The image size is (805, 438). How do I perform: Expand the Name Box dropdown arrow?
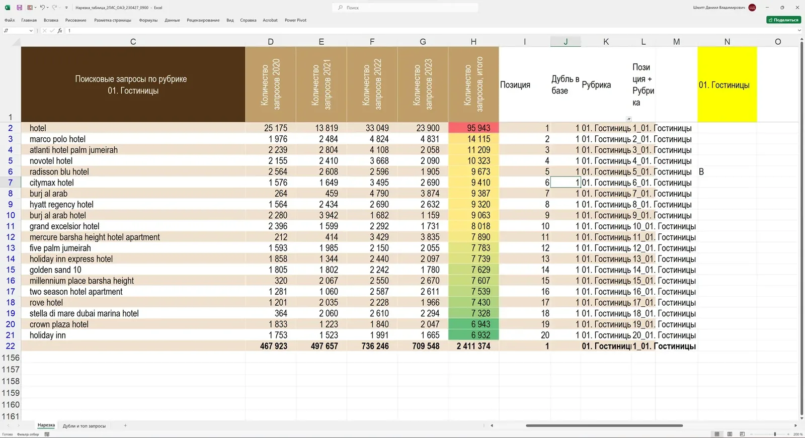click(31, 31)
